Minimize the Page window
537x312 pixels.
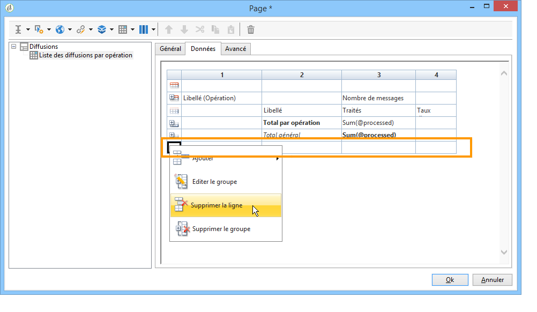click(x=472, y=7)
